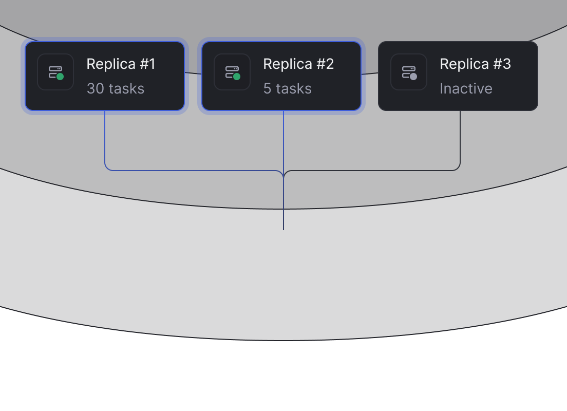Click the gray status dot on Replica #3

point(413,77)
